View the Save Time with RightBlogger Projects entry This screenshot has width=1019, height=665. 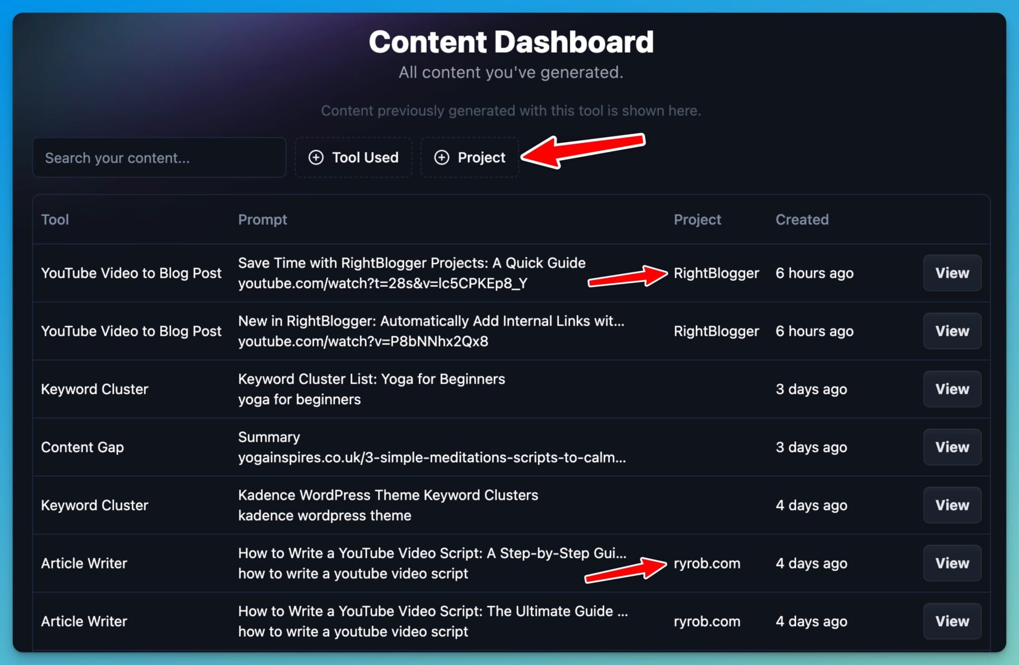[951, 273]
